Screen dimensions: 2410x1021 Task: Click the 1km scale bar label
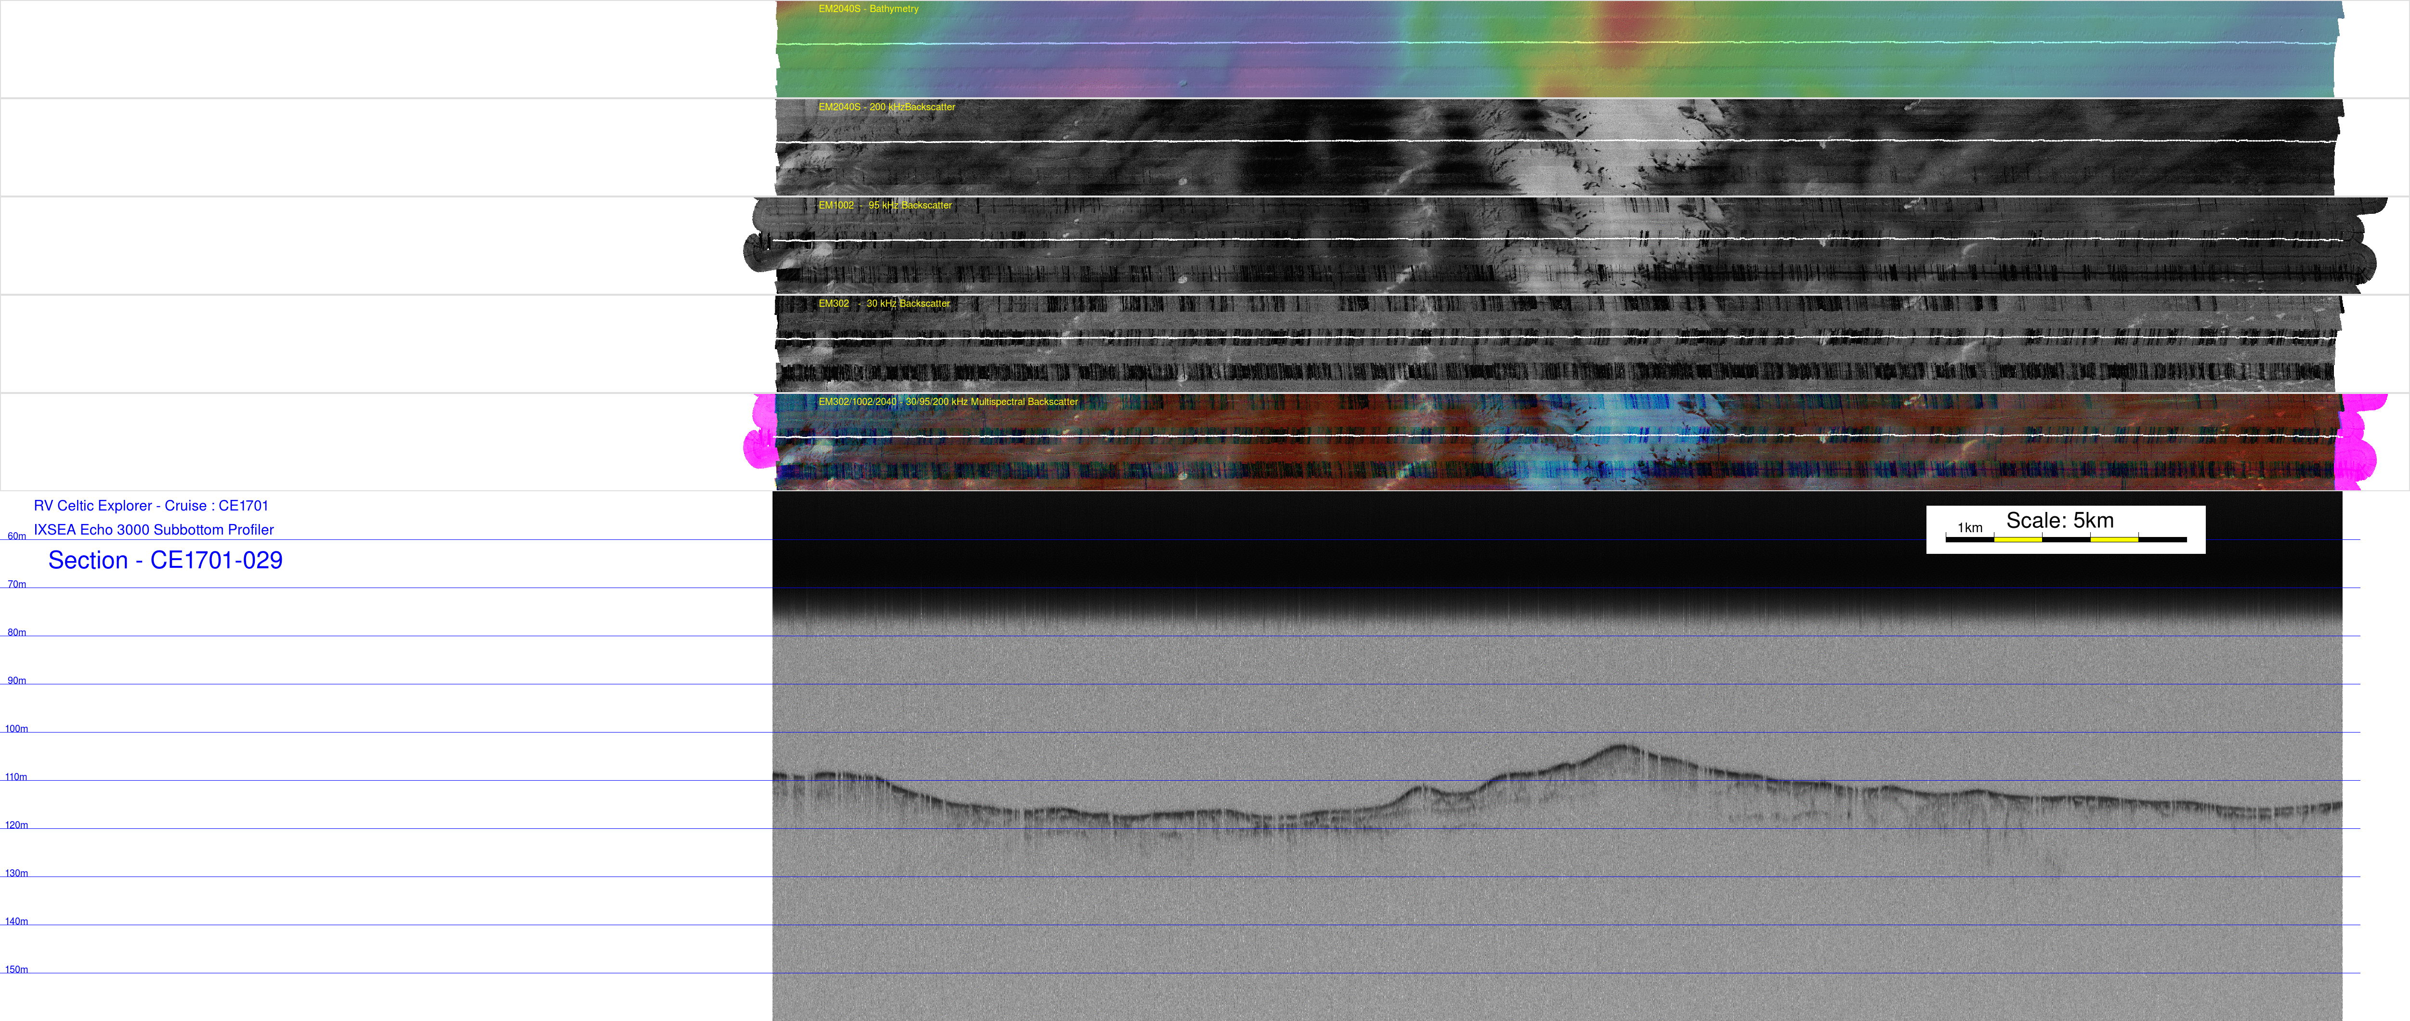coord(1969,528)
